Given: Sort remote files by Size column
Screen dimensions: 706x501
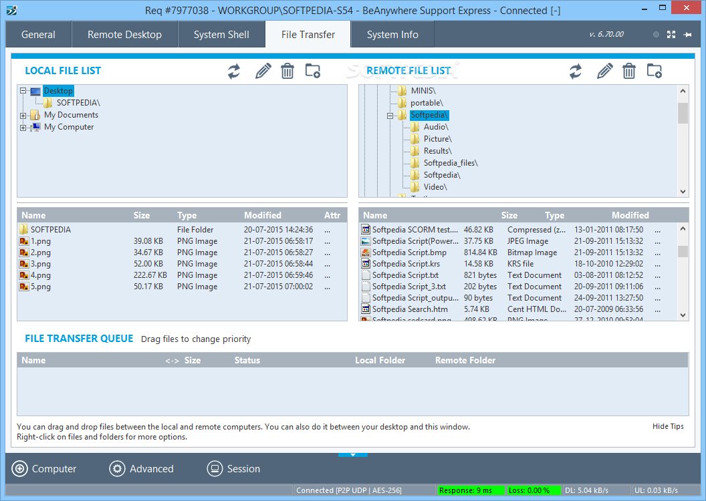Looking at the screenshot, I should [509, 215].
